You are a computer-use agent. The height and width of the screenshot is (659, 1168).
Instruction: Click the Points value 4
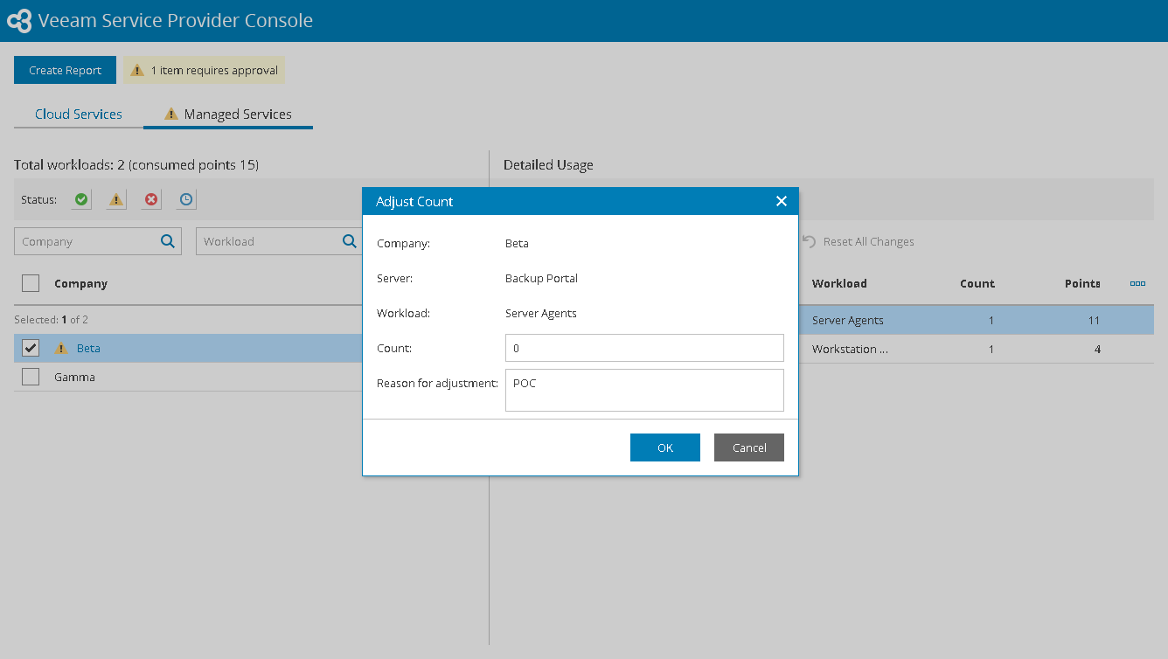[x=1097, y=349]
